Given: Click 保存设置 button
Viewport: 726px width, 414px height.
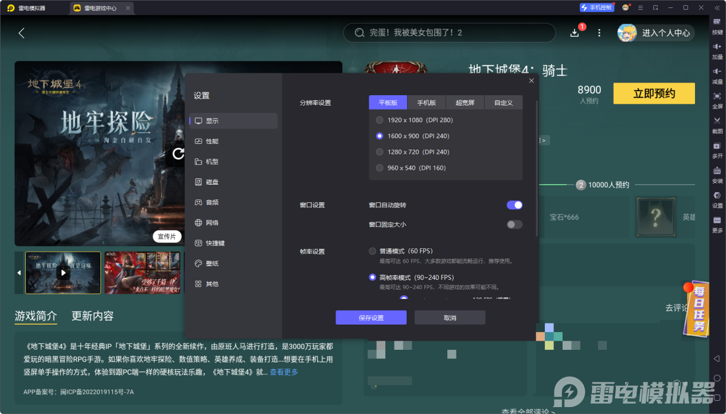Looking at the screenshot, I should tap(371, 318).
